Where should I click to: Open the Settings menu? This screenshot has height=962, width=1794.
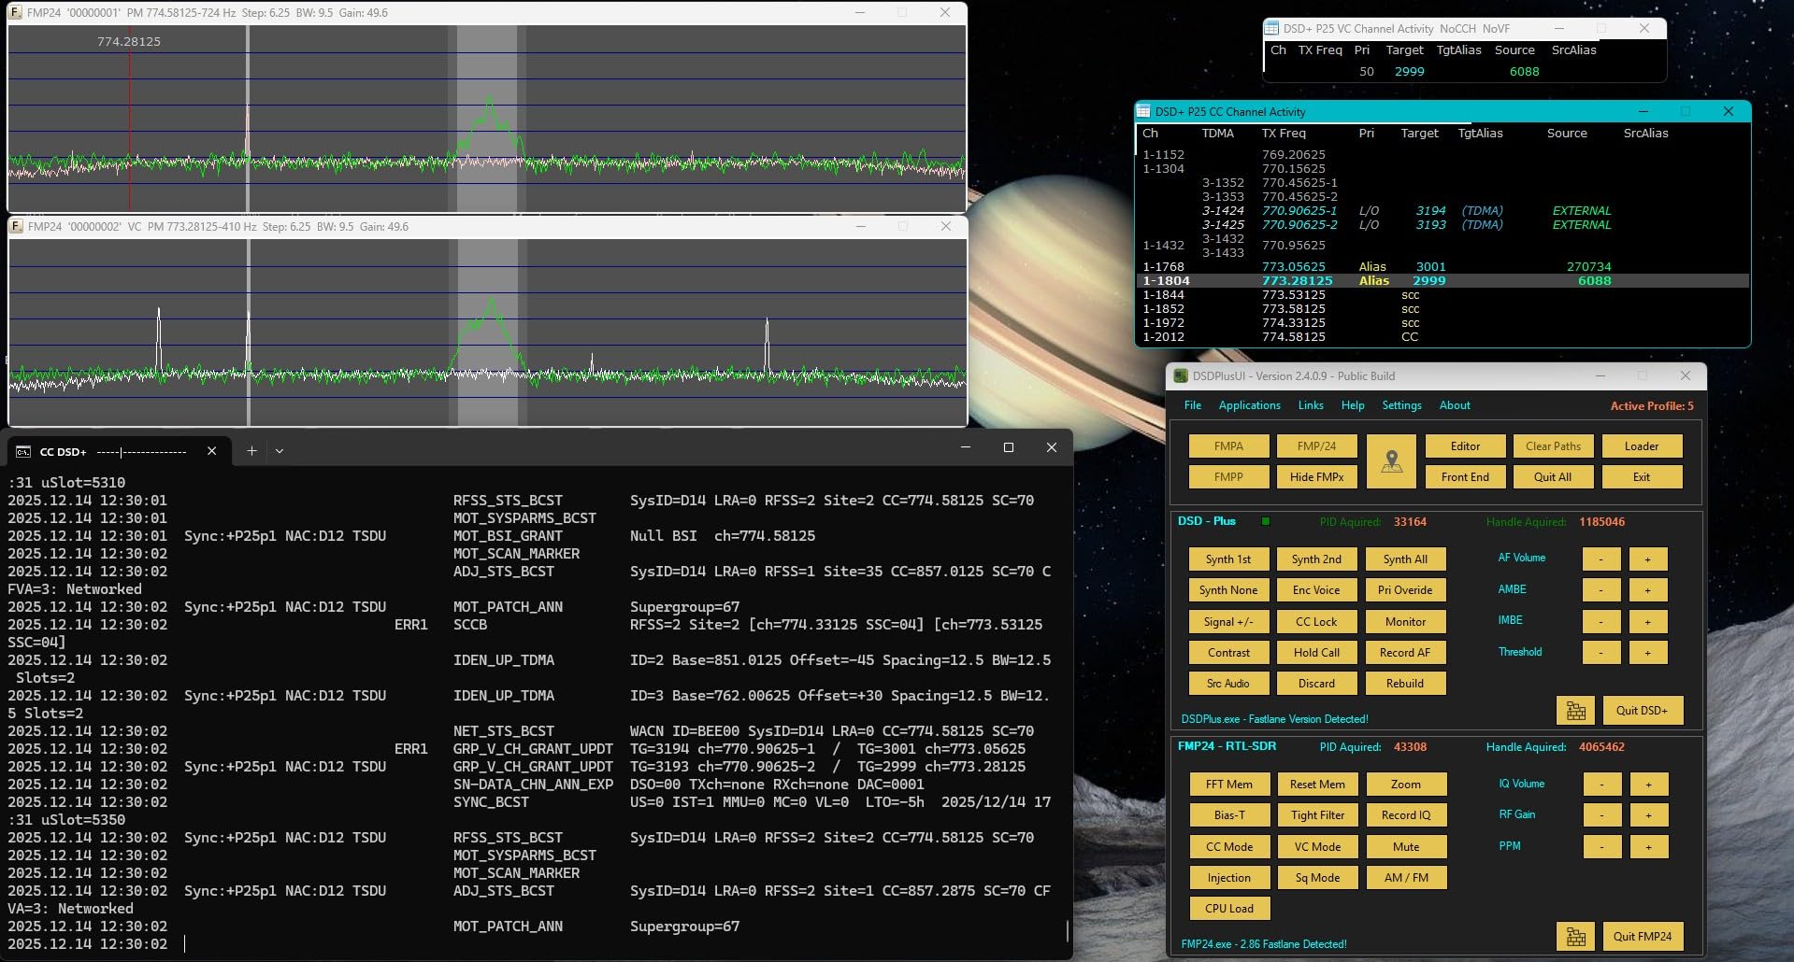tap(1401, 405)
